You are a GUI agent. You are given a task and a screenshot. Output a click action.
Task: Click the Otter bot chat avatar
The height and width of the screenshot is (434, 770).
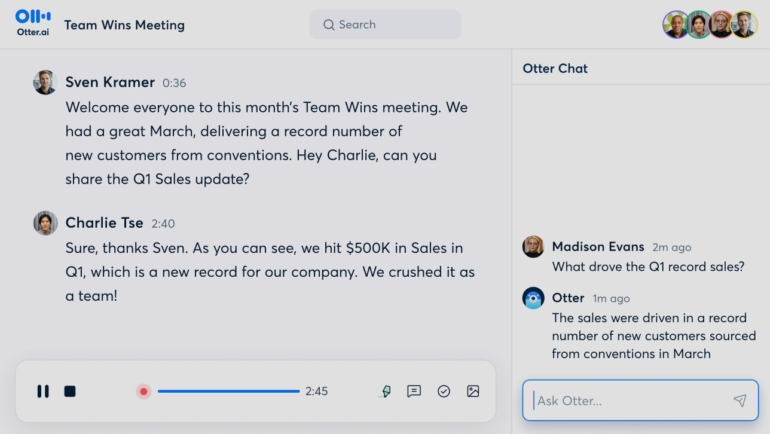tap(533, 298)
